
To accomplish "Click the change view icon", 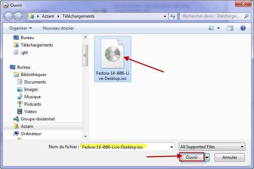I will (x=211, y=28).
